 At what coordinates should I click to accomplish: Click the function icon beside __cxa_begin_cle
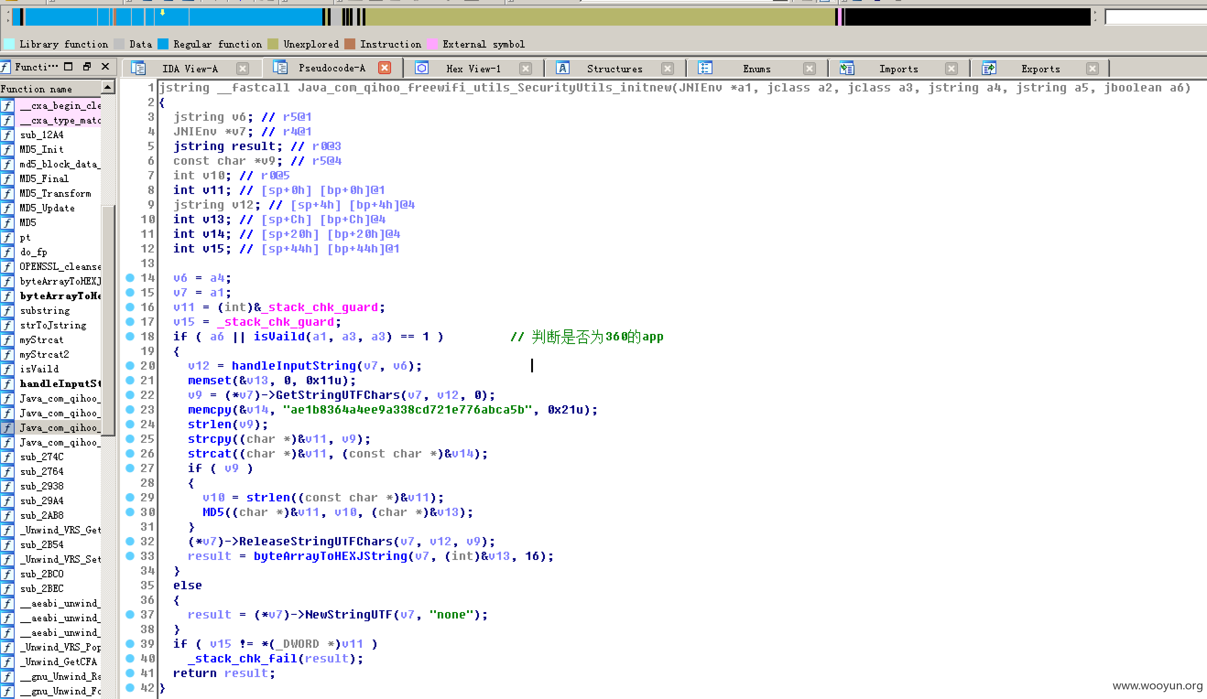click(7, 106)
